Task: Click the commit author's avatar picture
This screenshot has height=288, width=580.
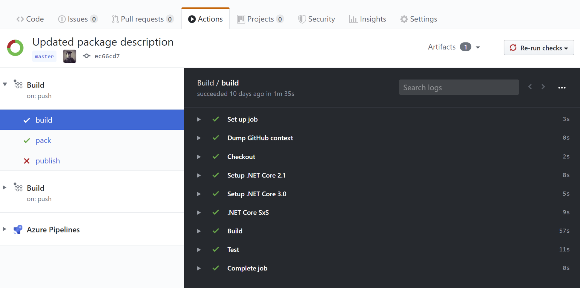Action: coord(69,56)
